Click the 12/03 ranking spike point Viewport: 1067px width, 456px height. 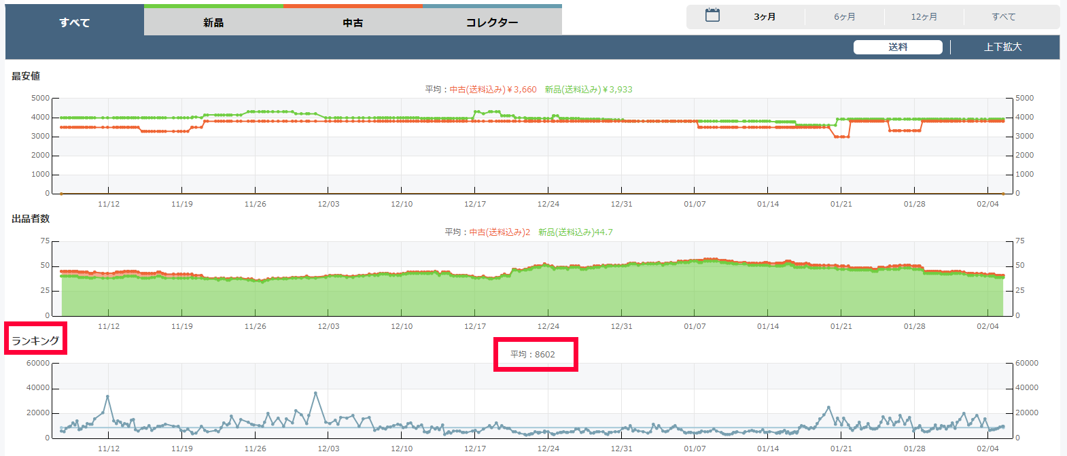point(315,393)
